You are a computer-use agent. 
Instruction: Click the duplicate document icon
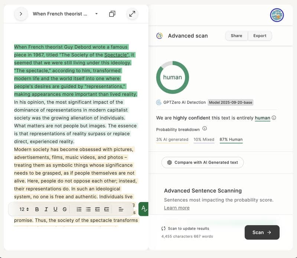(x=112, y=14)
